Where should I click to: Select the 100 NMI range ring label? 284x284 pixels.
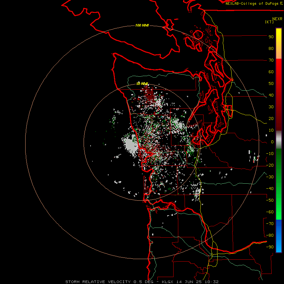click(142, 25)
